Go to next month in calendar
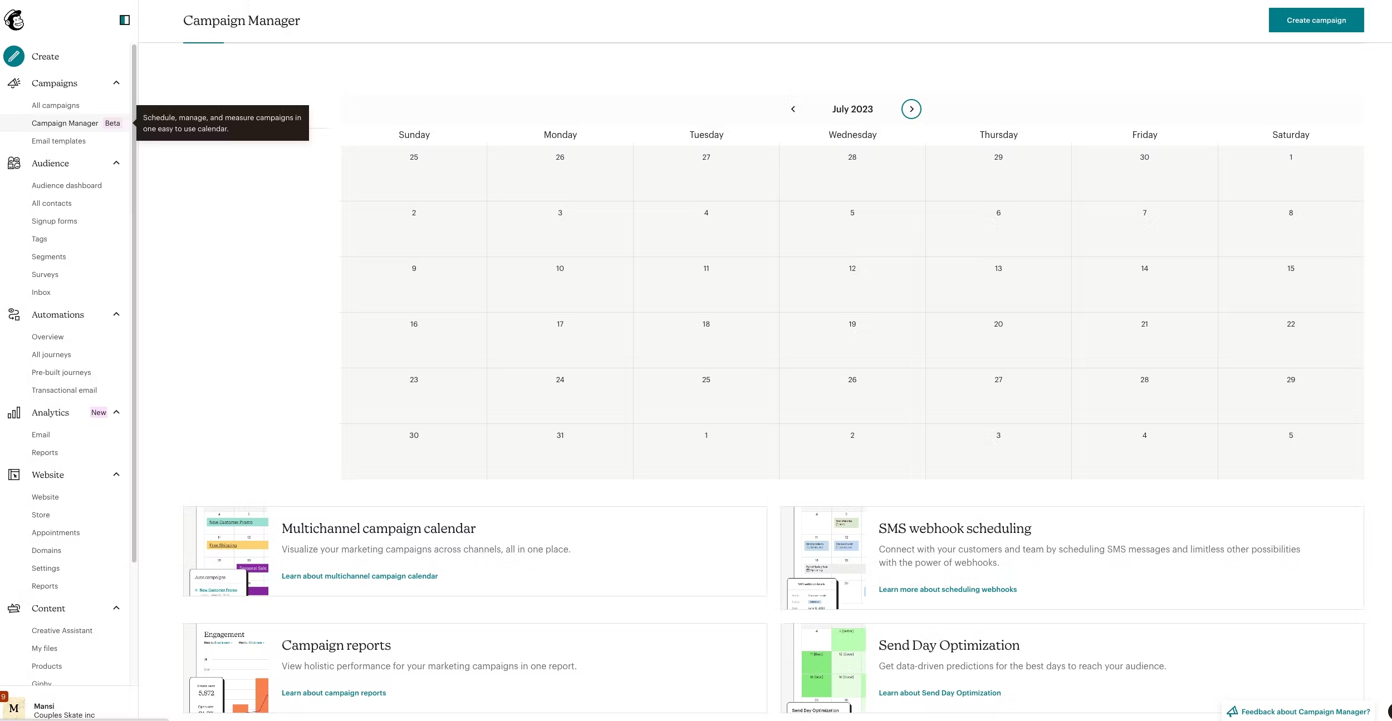This screenshot has width=1392, height=721. pos(911,109)
